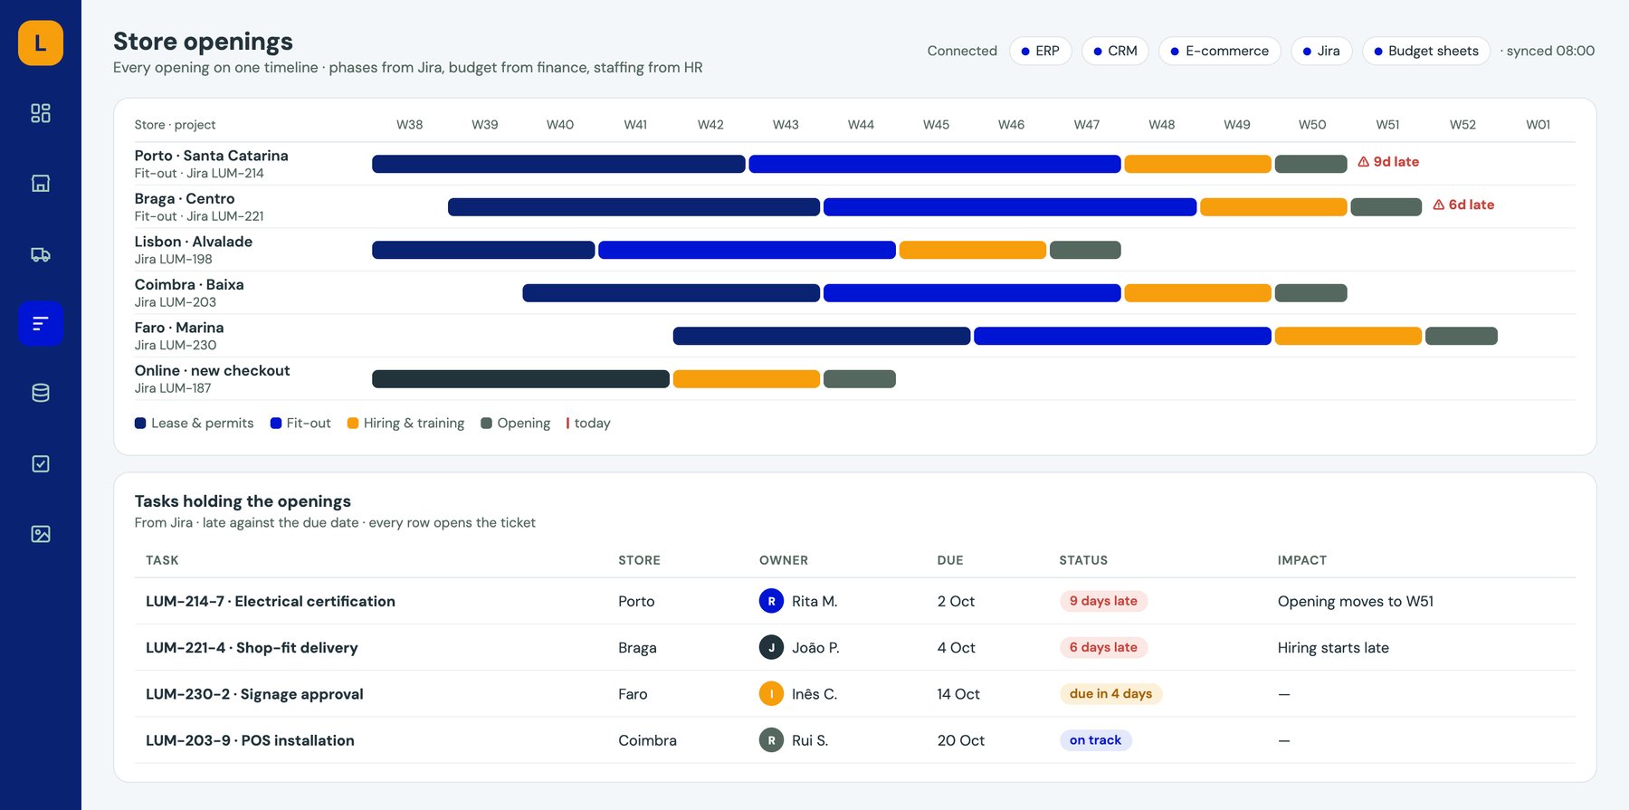This screenshot has height=810, width=1629.
Task: Open the image gallery sidebar icon
Action: 41,534
